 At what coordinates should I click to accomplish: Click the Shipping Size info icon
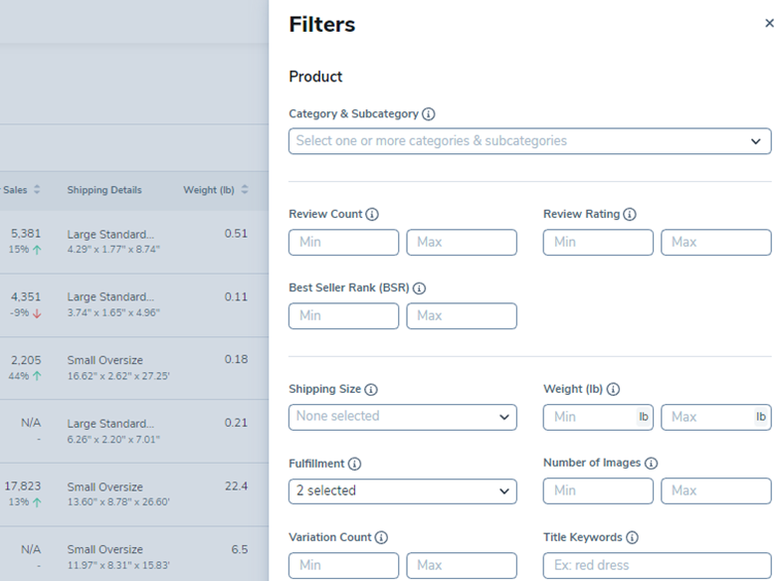[371, 390]
